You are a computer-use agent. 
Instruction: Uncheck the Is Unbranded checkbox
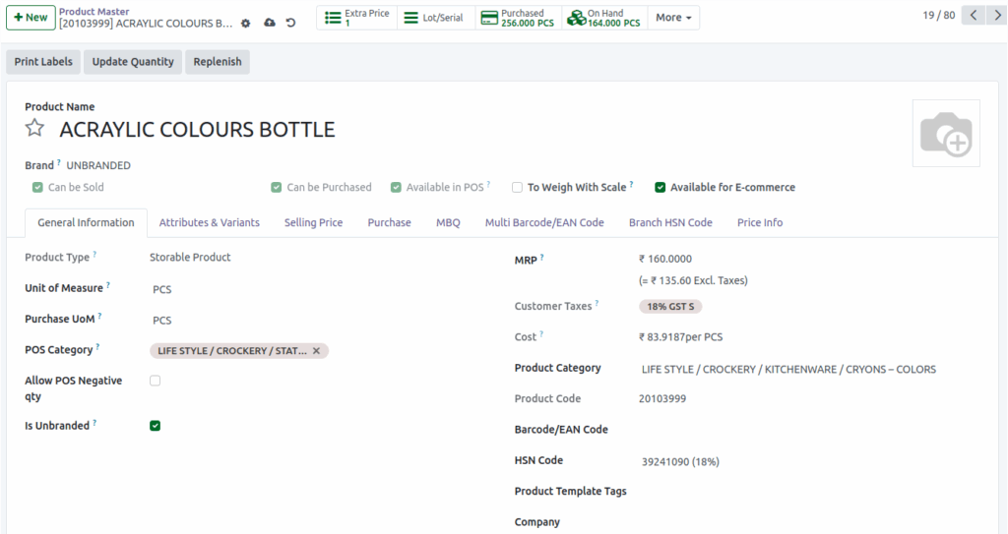pyautogui.click(x=155, y=426)
